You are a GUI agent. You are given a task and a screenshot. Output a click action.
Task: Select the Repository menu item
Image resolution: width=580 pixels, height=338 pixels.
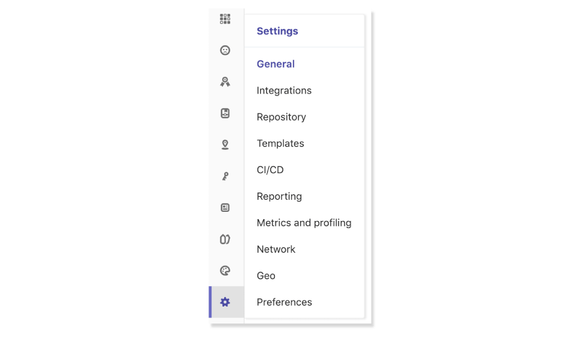[281, 117]
